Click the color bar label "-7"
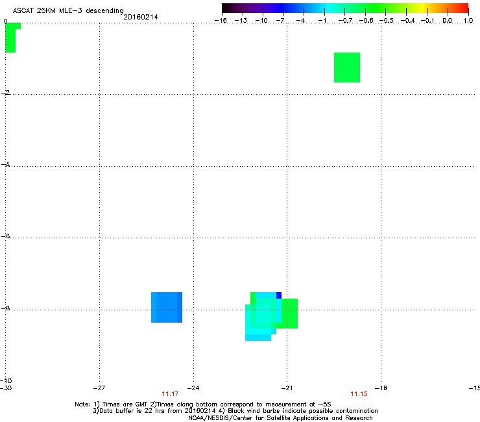This screenshot has height=422, width=480. pos(280,21)
